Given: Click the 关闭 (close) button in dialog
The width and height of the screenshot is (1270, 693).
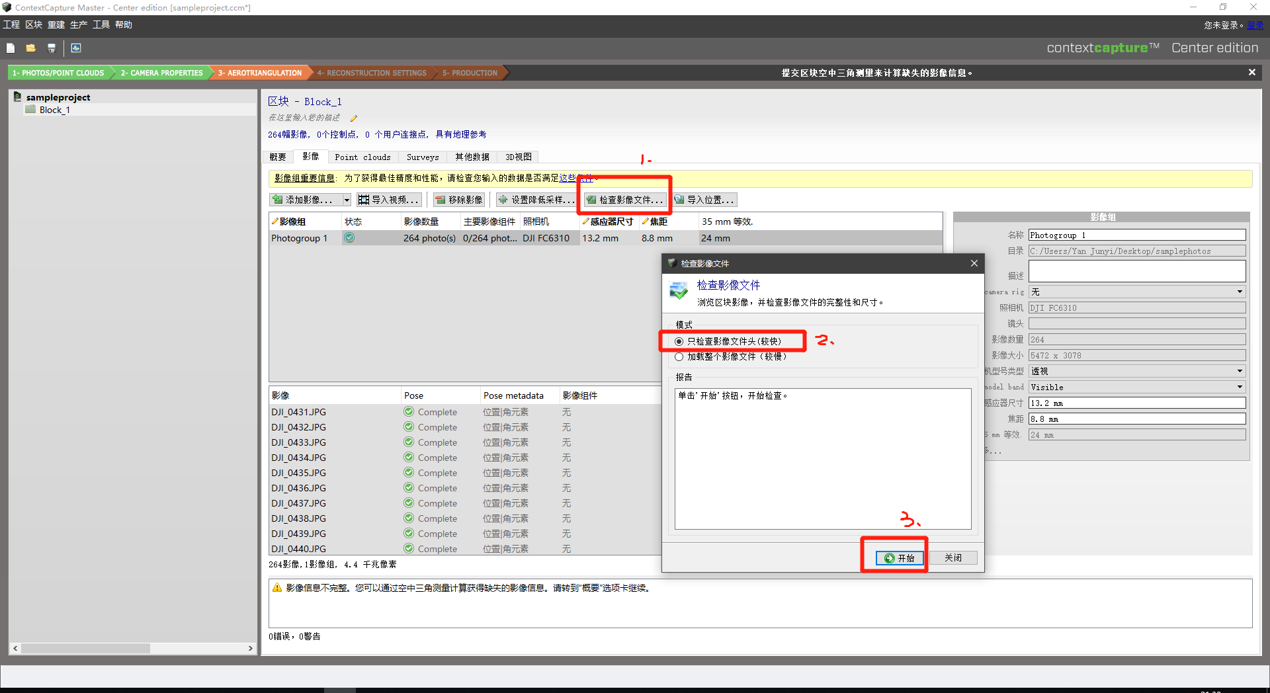Looking at the screenshot, I should pyautogui.click(x=952, y=558).
